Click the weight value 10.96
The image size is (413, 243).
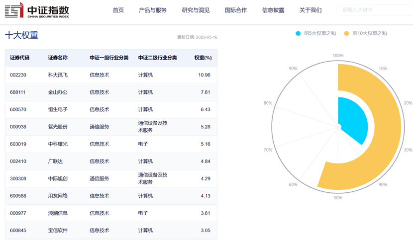click(x=205, y=75)
